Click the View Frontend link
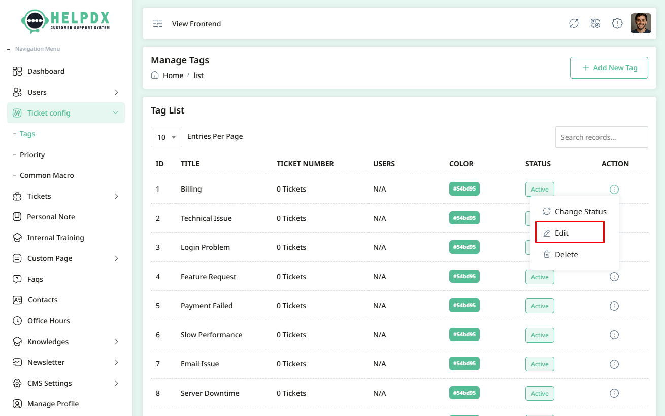Image resolution: width=665 pixels, height=416 pixels. click(196, 24)
